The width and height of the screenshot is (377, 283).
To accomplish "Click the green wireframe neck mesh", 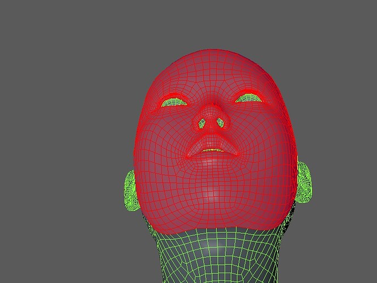I will (217, 256).
